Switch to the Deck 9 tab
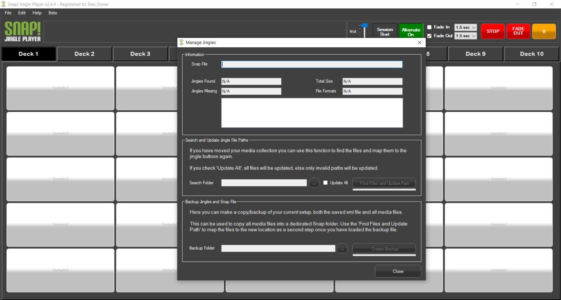 tap(475, 54)
